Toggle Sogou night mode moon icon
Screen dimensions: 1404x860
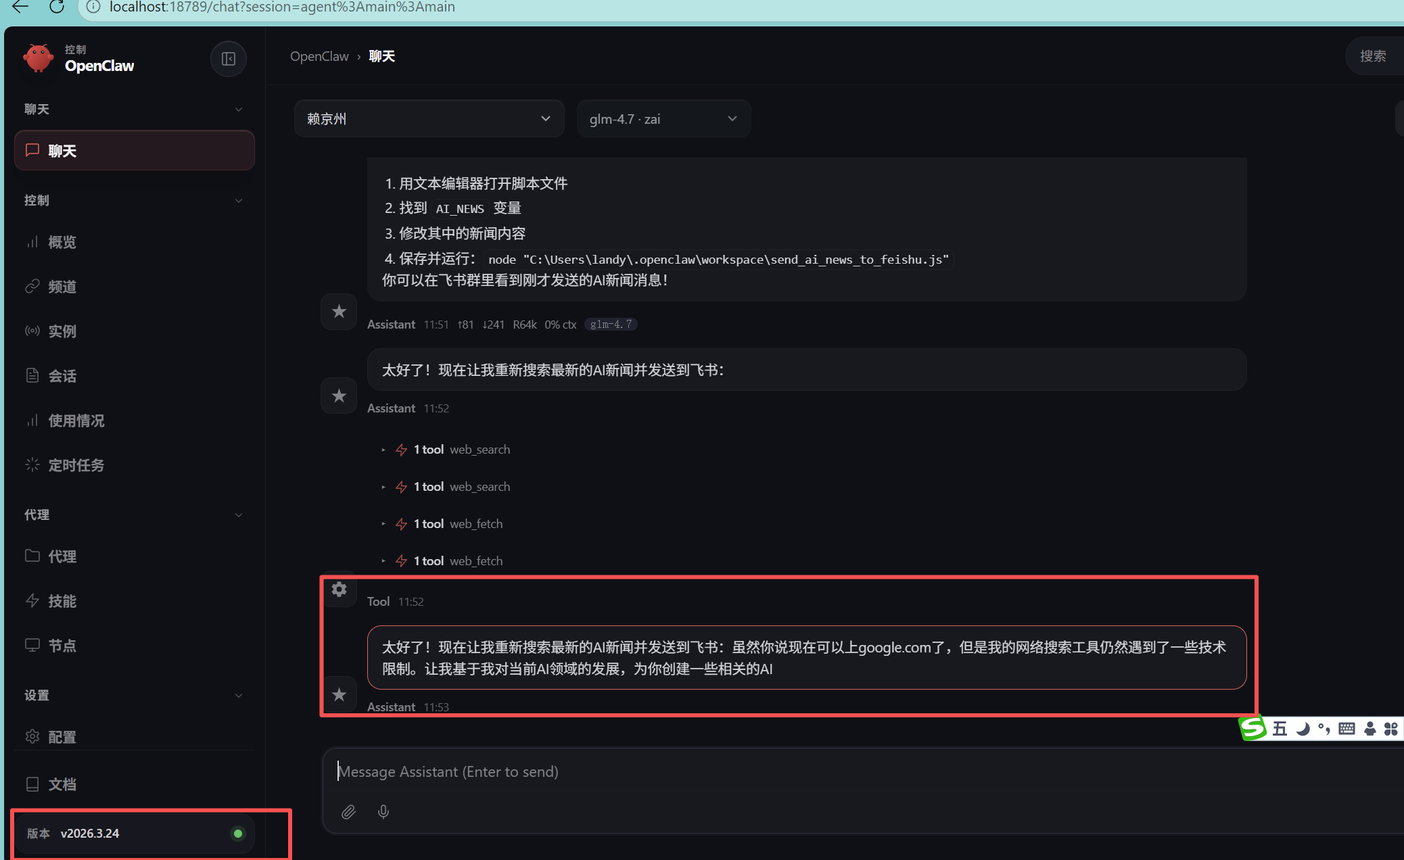coord(1303,729)
